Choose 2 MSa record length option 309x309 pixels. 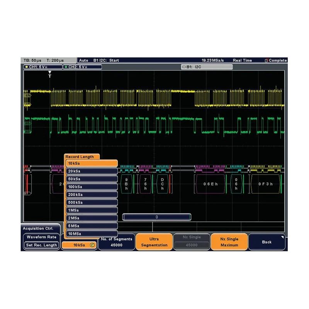[x=92, y=218]
